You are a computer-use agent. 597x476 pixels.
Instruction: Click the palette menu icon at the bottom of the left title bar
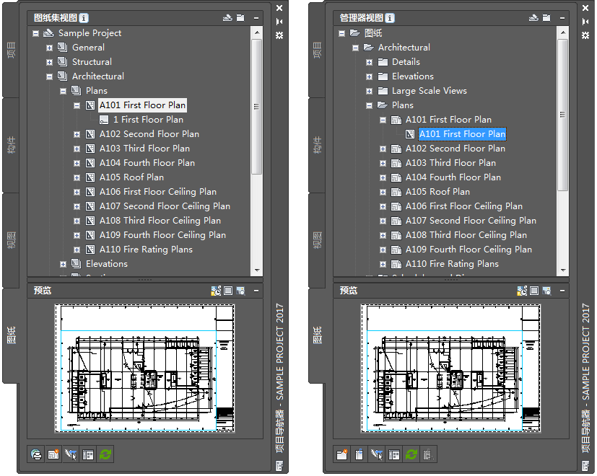(279, 465)
